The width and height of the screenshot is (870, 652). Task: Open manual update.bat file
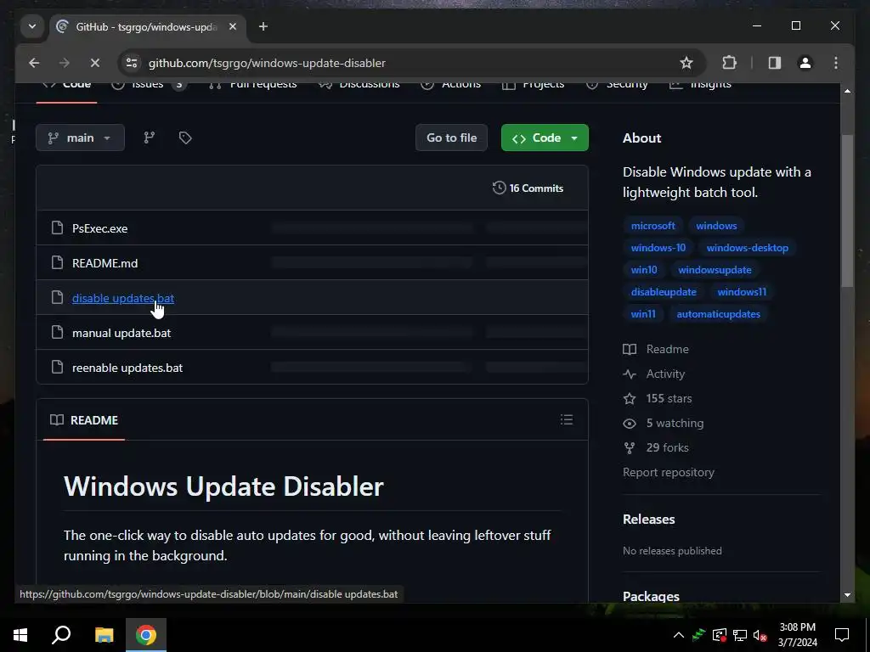(x=121, y=333)
